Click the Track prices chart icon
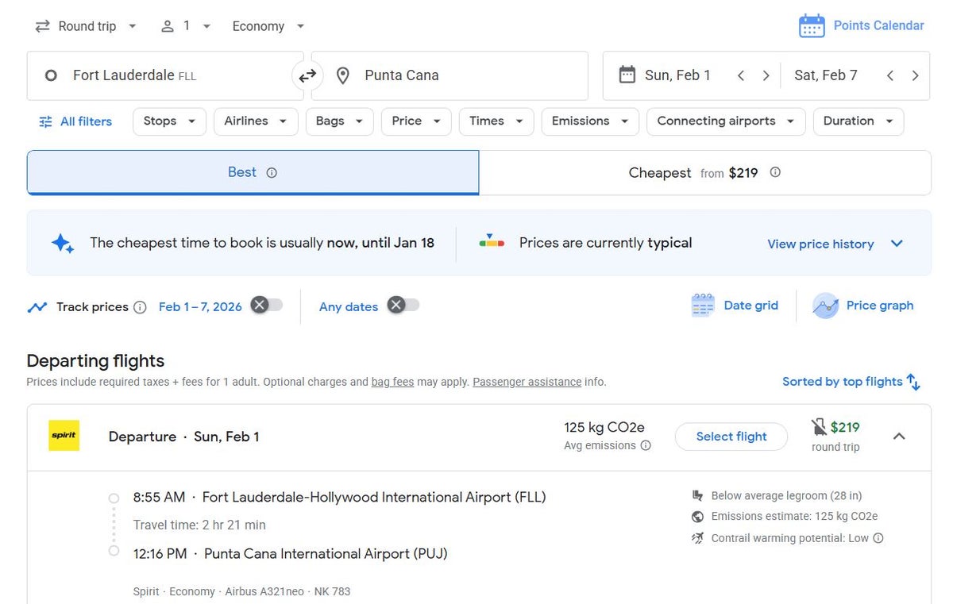The height and width of the screenshot is (604, 953). [38, 306]
